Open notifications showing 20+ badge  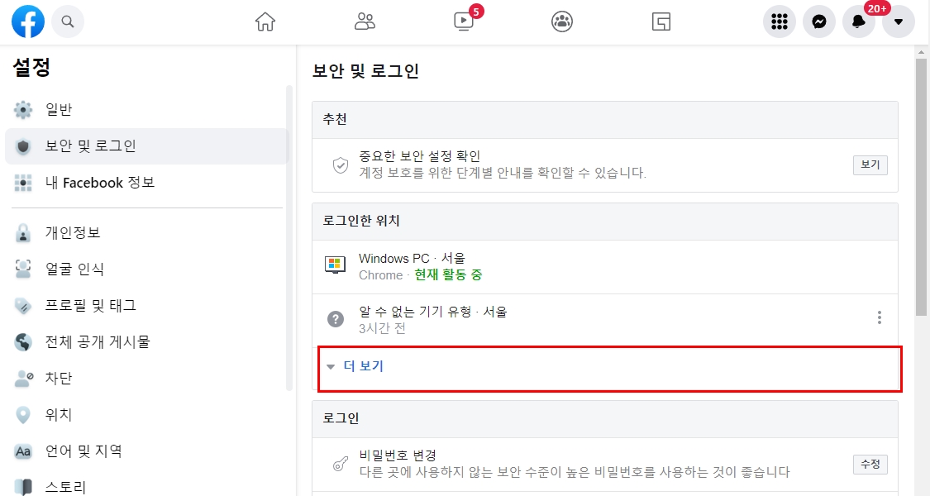(x=858, y=21)
